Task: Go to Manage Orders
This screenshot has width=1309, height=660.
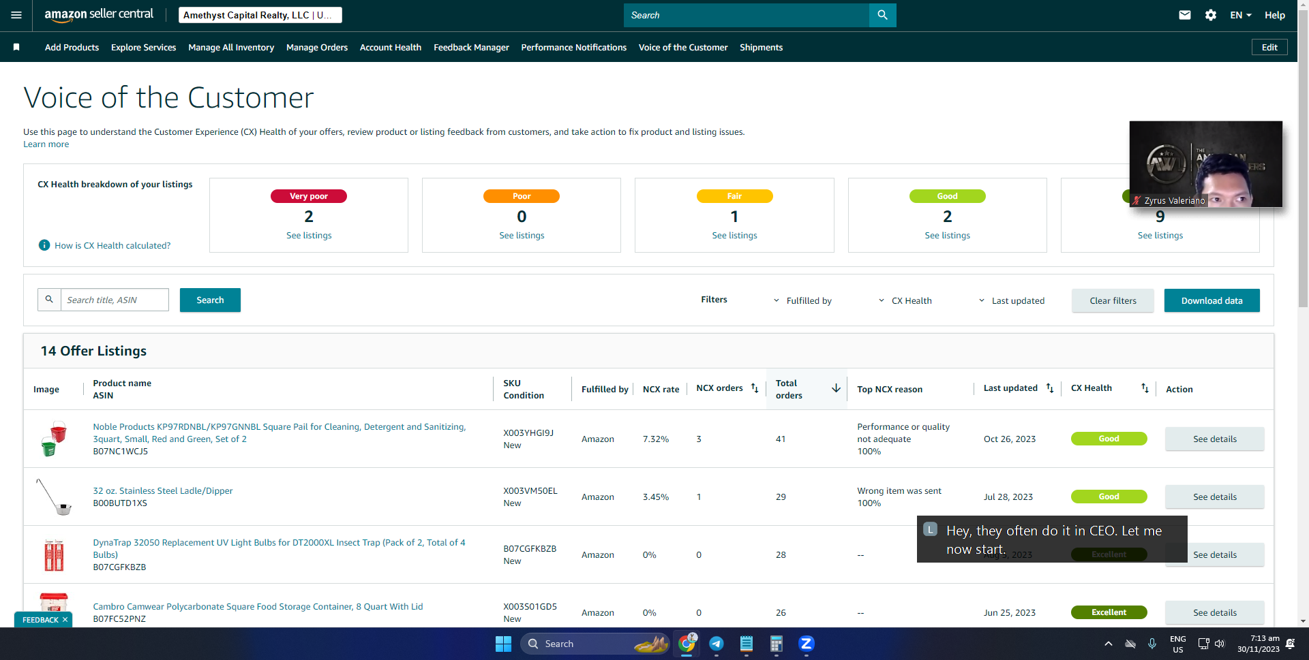Action: point(317,47)
